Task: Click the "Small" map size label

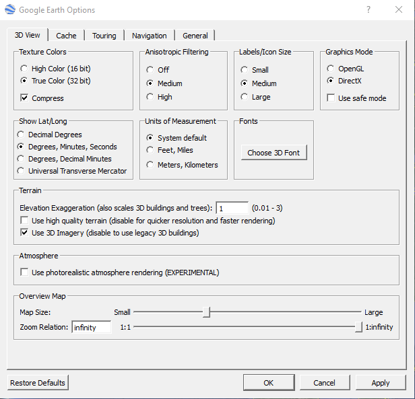Action: (x=122, y=312)
